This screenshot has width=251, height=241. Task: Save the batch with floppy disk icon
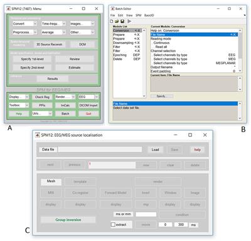(x=122, y=21)
